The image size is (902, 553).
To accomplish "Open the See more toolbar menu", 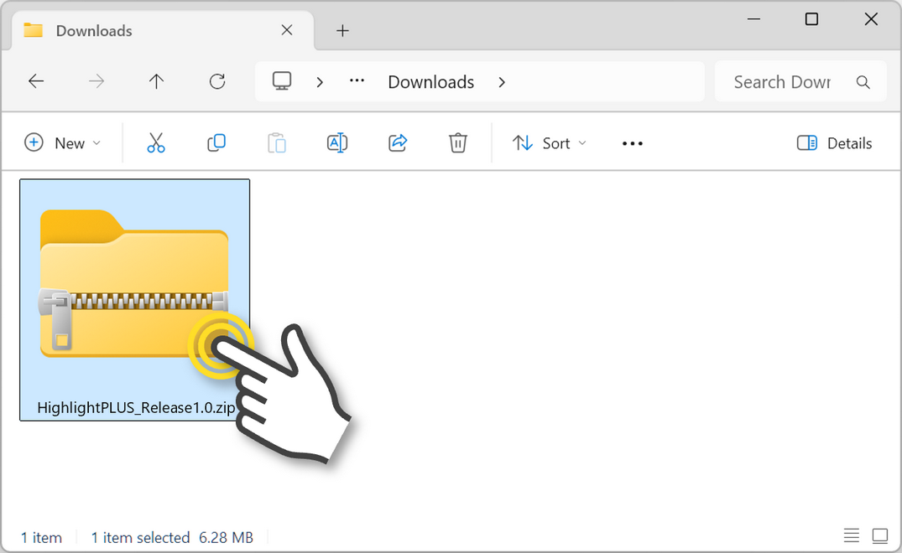I will click(x=632, y=142).
